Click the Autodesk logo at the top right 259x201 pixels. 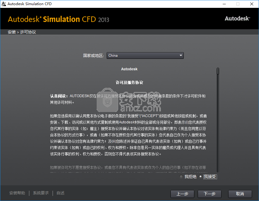click(237, 18)
